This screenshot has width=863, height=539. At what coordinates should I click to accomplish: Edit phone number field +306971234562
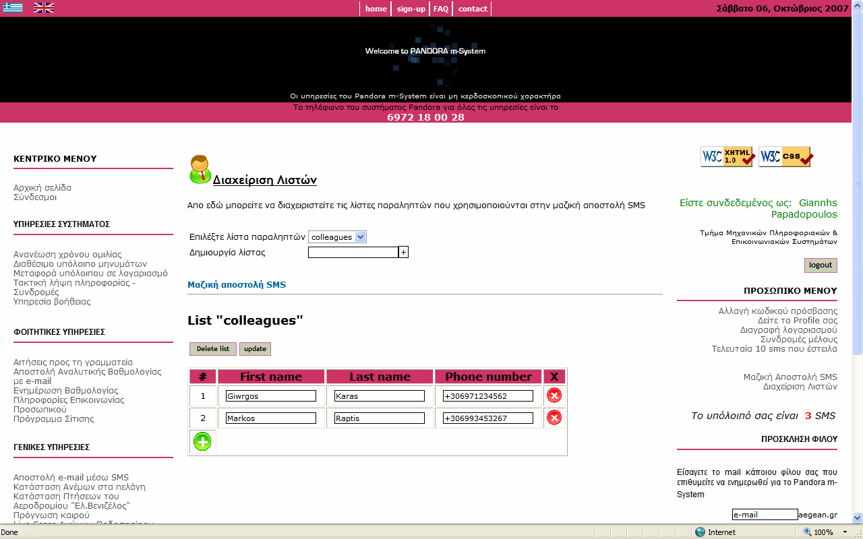click(488, 396)
